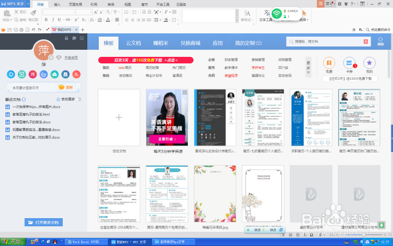Click the Save icon in quick toolbar

coord(9,30)
